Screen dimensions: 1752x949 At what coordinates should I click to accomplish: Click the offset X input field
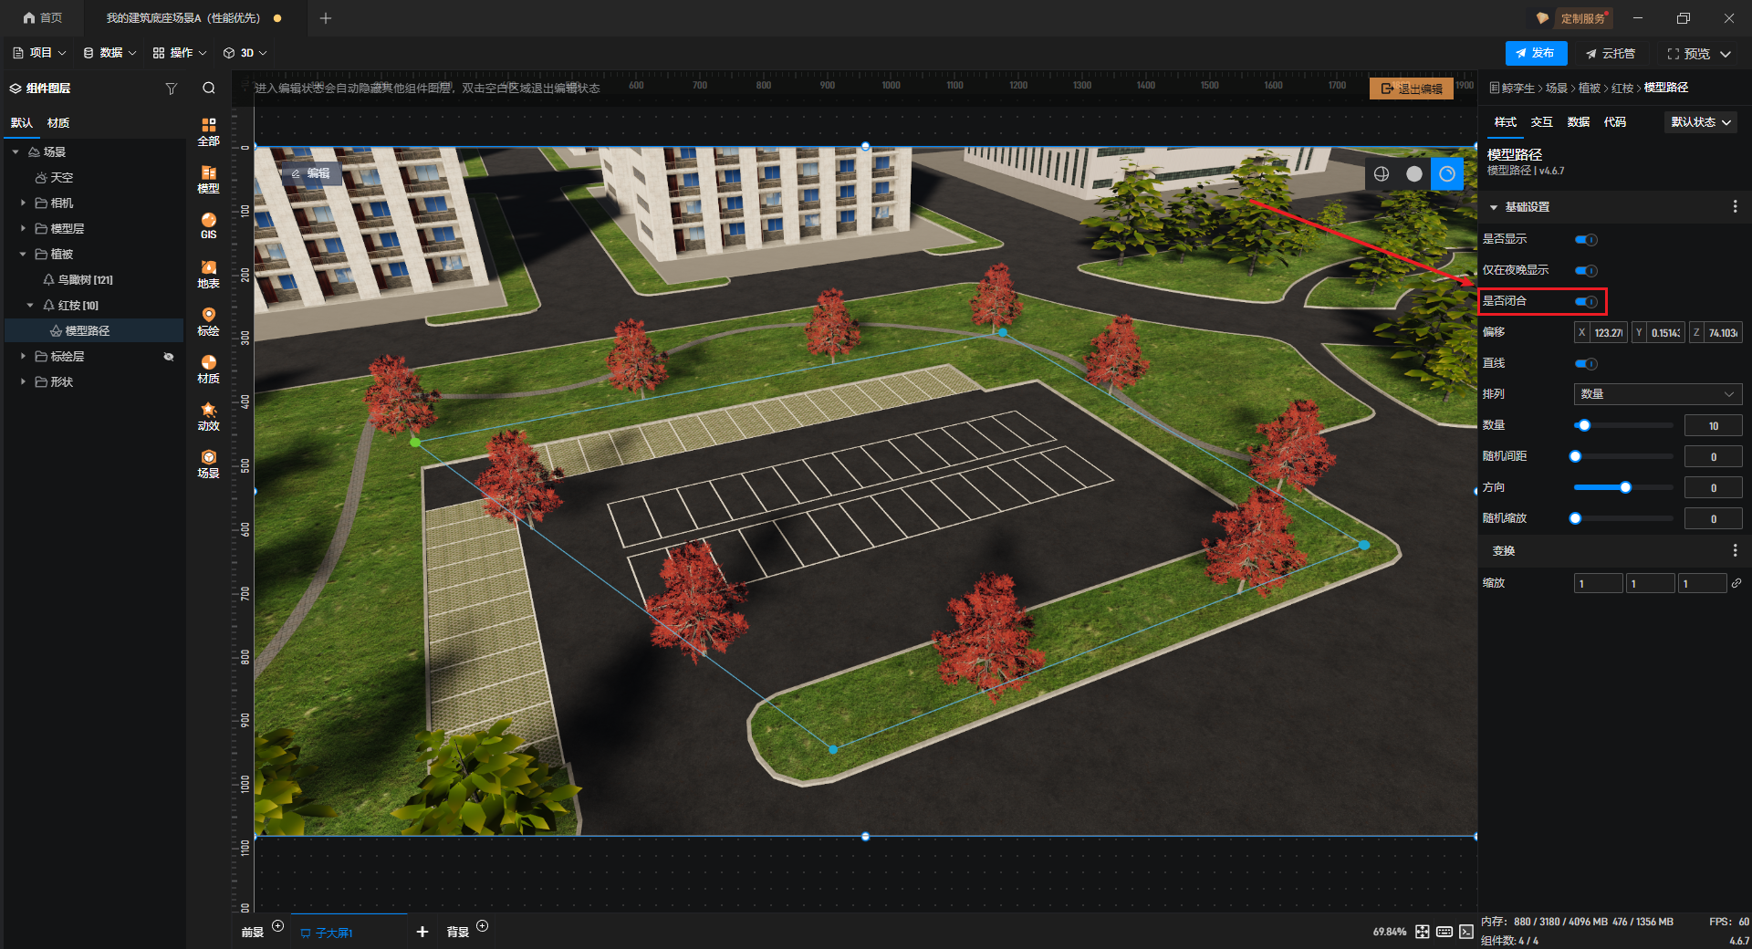click(x=1608, y=333)
